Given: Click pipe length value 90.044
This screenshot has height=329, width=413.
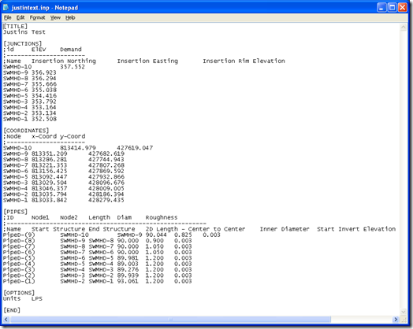Looking at the screenshot, I should (x=156, y=235).
